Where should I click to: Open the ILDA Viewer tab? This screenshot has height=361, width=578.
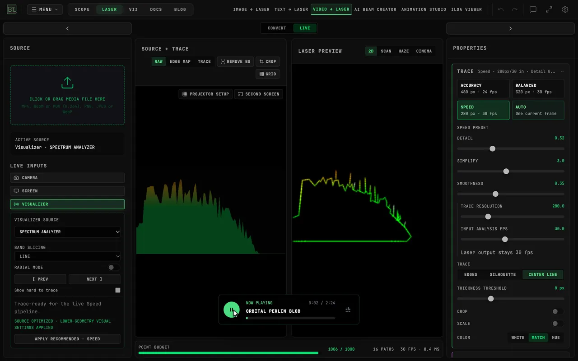click(467, 9)
